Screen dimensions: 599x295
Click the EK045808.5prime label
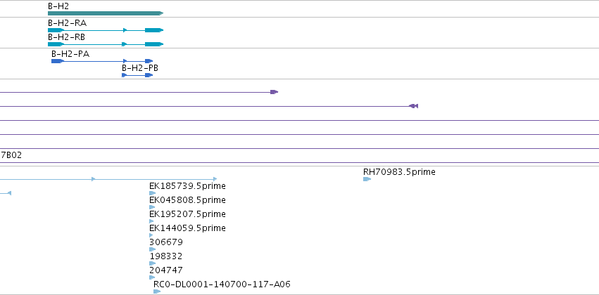(187, 200)
